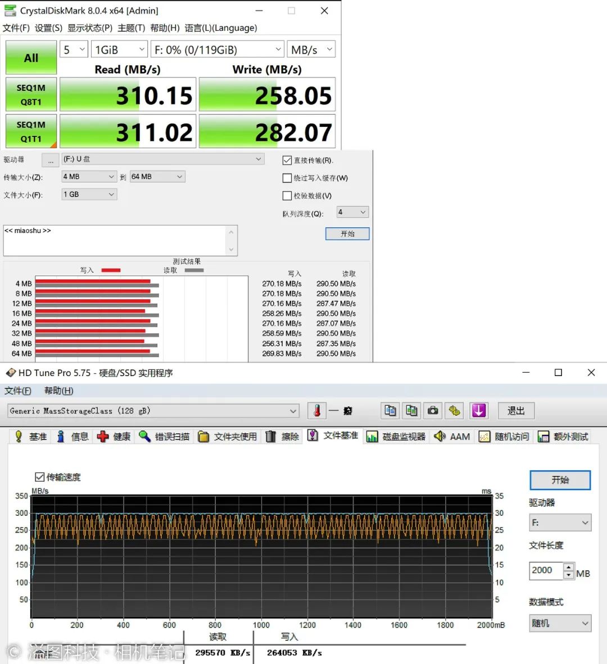This screenshot has height=664, width=607.
Task: Click the 295570 KB/s read value
Action: (x=222, y=653)
